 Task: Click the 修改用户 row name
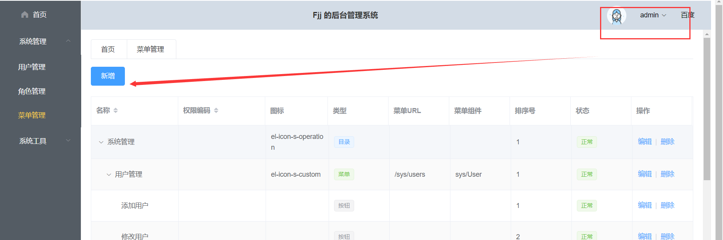pyautogui.click(x=135, y=236)
